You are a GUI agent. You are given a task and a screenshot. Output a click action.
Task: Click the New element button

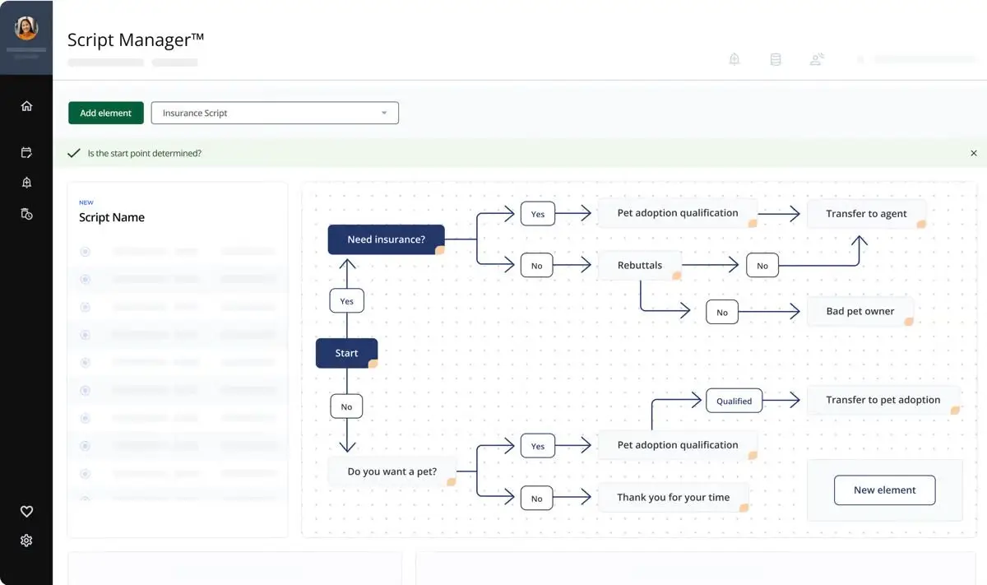tap(884, 490)
